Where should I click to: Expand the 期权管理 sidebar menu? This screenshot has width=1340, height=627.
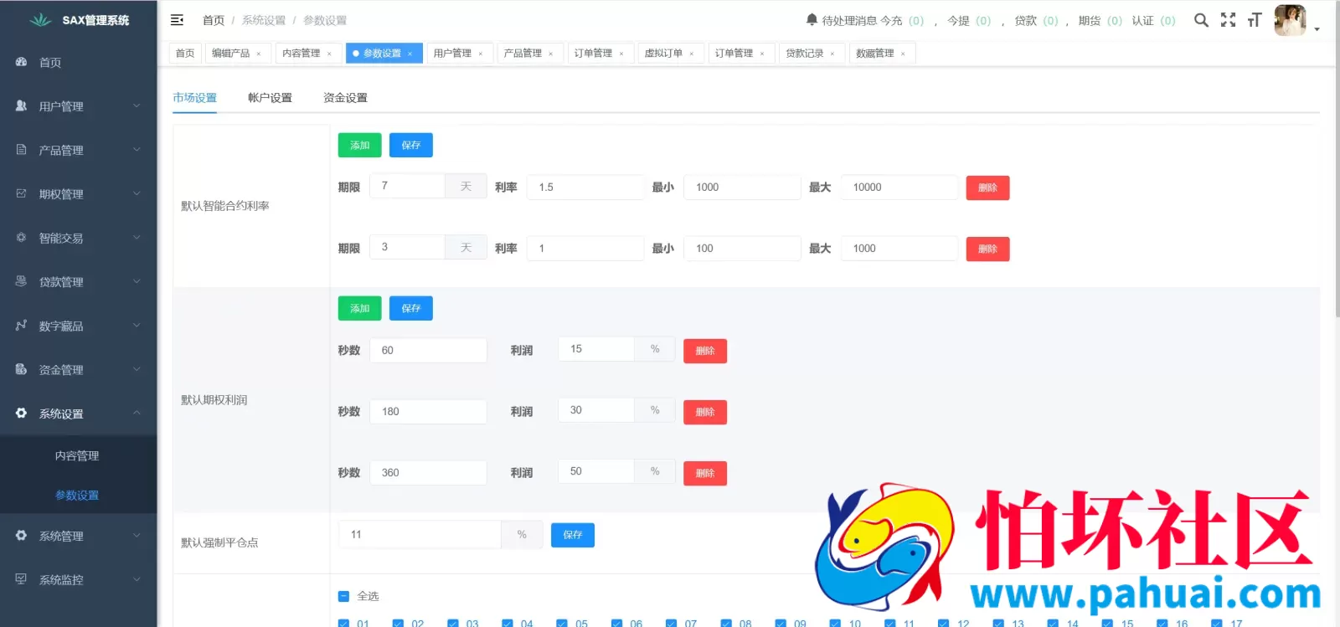pos(79,193)
